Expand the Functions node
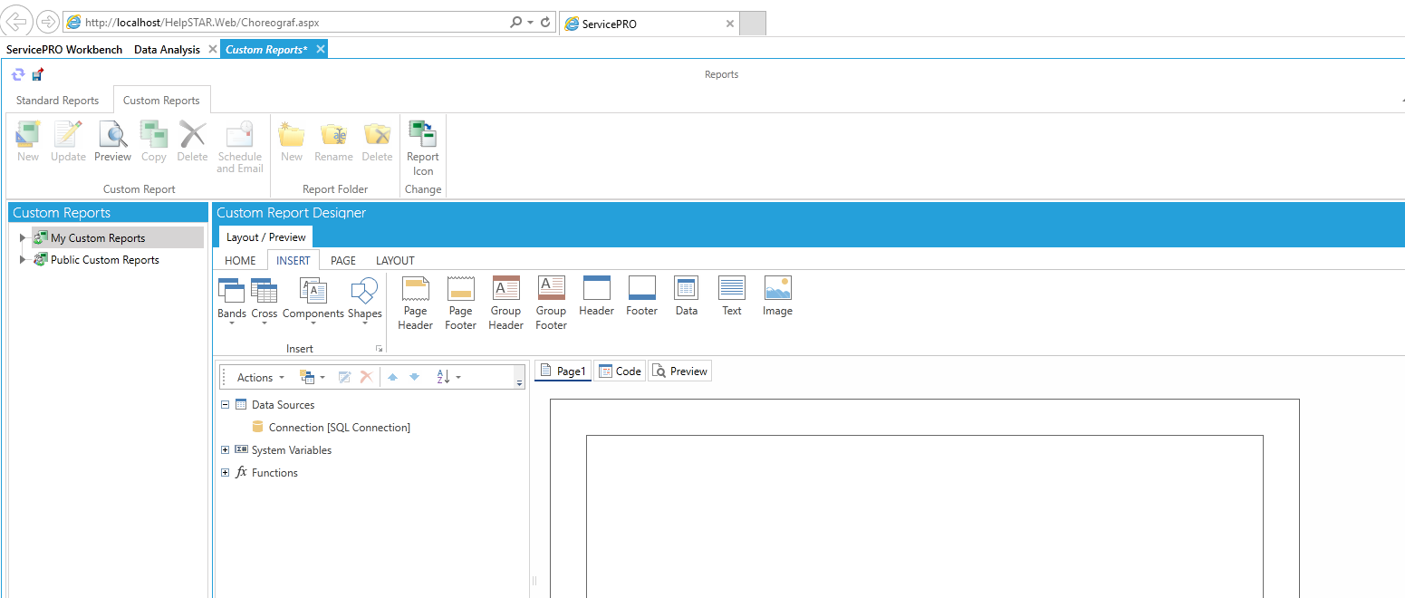The width and height of the screenshot is (1405, 598). (226, 473)
